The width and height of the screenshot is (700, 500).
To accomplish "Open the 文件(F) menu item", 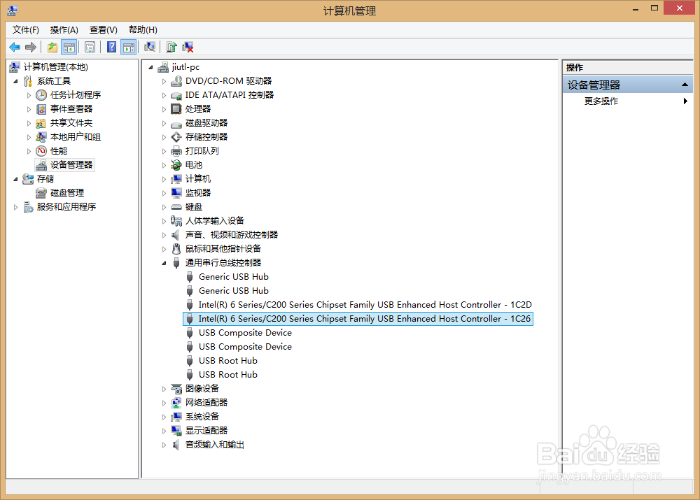I will (25, 29).
